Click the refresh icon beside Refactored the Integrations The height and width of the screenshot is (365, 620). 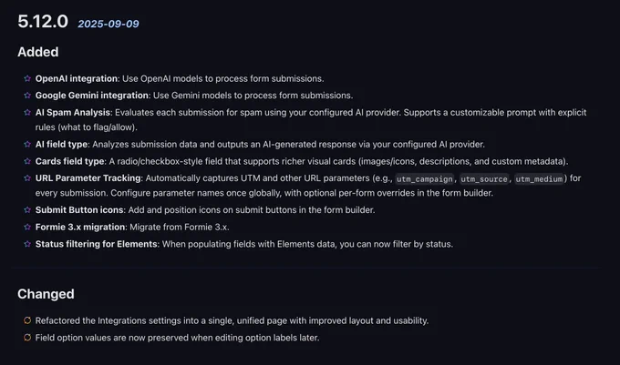pos(27,320)
